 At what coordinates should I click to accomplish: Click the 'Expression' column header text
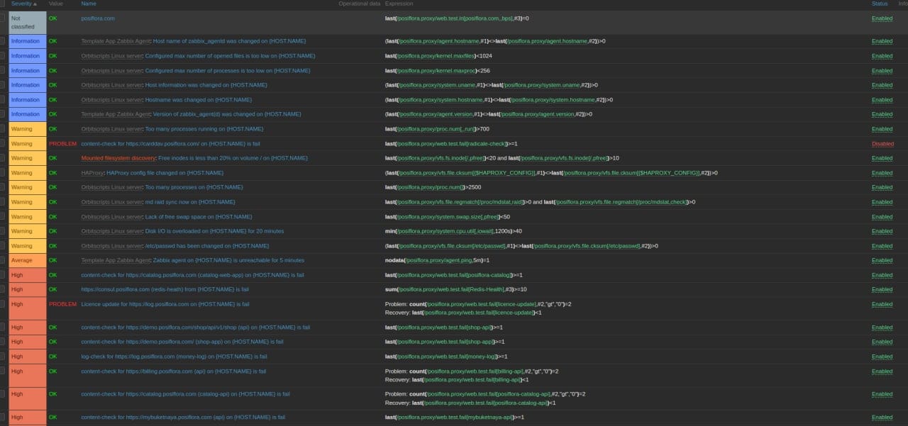point(399,4)
